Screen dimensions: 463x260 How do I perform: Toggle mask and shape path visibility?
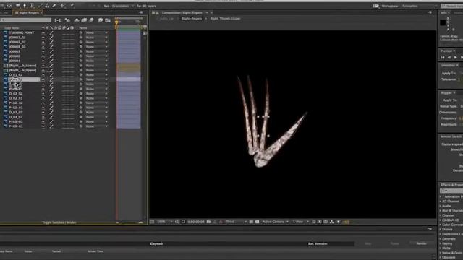[183, 222]
